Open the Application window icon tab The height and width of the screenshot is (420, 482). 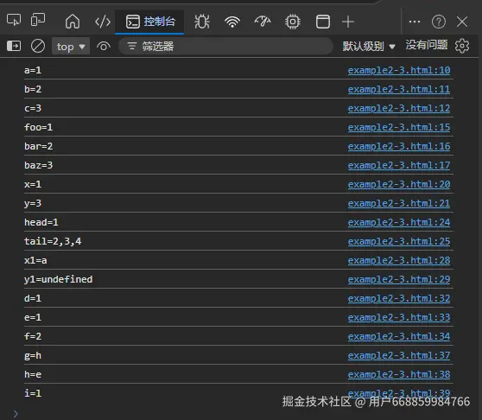pos(323,22)
